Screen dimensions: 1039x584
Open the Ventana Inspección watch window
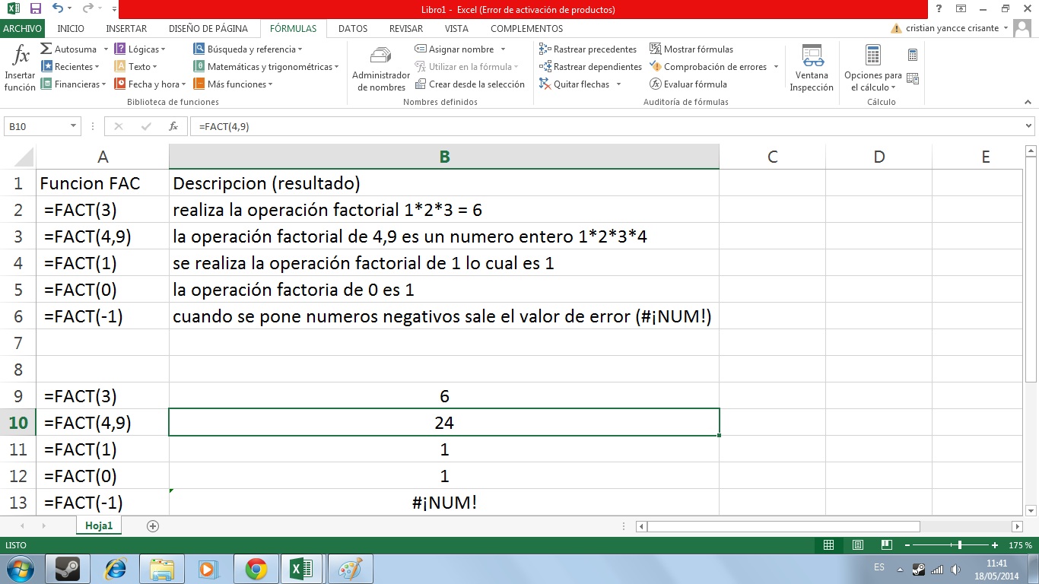click(x=812, y=68)
